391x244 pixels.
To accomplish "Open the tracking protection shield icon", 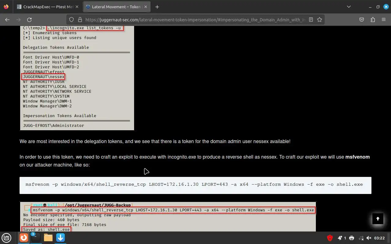I will (x=71, y=20).
